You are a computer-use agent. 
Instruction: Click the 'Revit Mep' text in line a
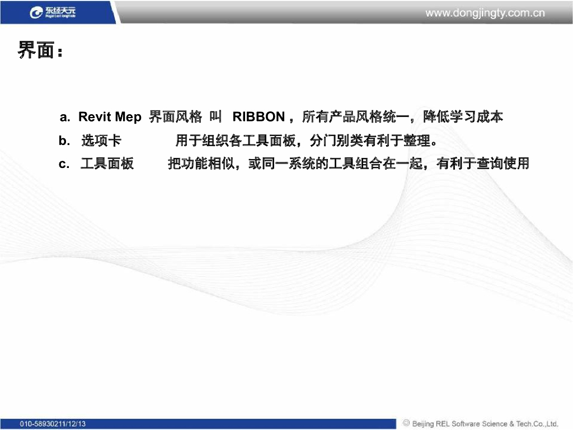tap(110, 116)
